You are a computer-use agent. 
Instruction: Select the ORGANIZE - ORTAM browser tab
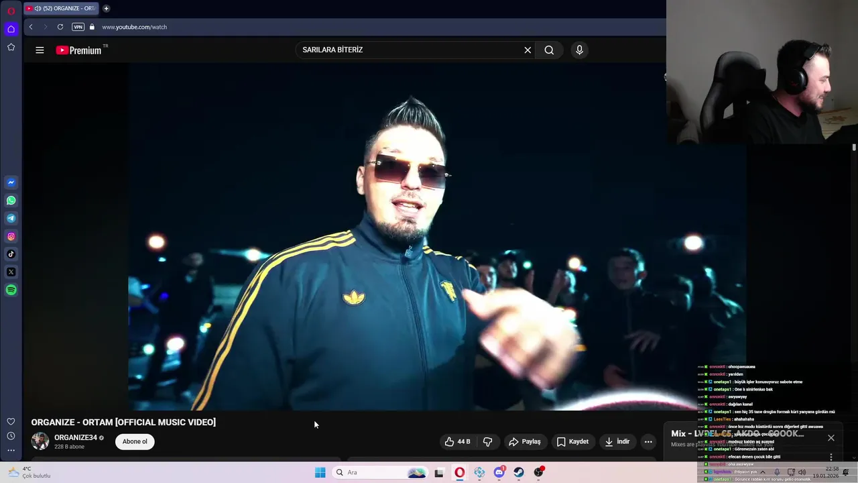tap(62, 8)
